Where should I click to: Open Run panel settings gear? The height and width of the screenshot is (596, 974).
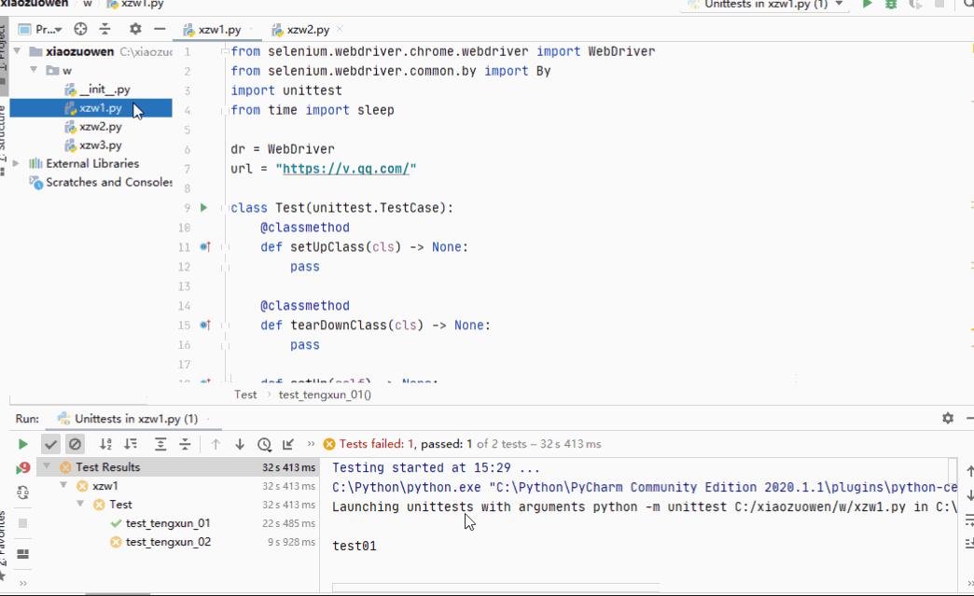point(947,418)
